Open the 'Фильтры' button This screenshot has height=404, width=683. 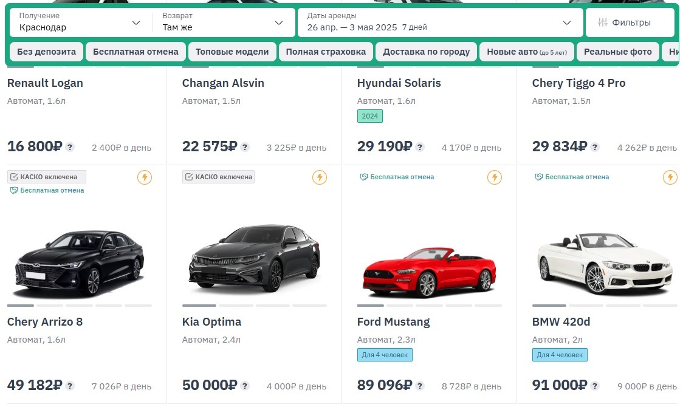(x=630, y=22)
